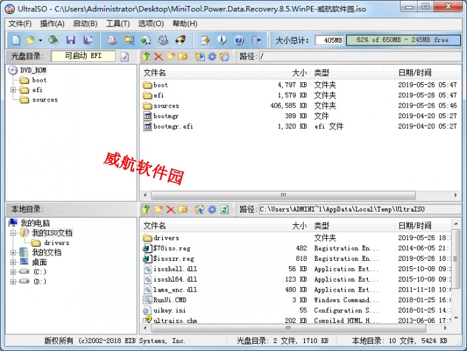Screen dimensions: 467x351
Task: Go up one level in disc pane
Action: click(x=146, y=56)
